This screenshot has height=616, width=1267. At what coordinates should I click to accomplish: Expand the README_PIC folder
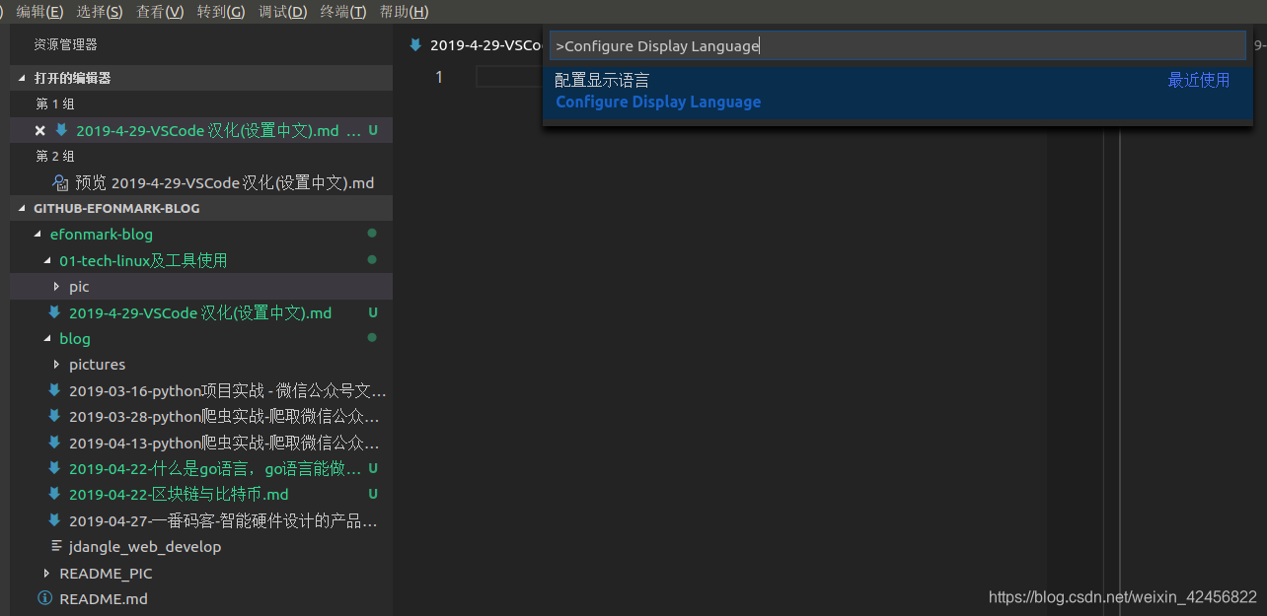[x=47, y=574]
